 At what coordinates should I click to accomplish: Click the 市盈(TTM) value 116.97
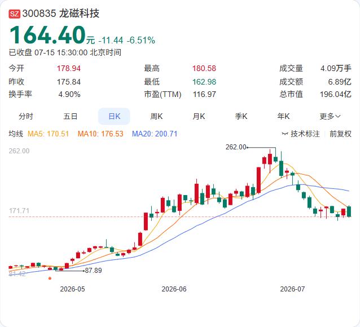204,94
